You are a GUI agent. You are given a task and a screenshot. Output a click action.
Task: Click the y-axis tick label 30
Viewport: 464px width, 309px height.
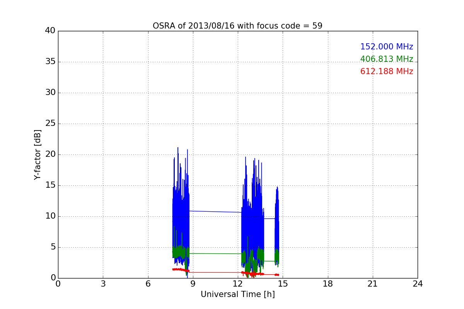click(50, 93)
